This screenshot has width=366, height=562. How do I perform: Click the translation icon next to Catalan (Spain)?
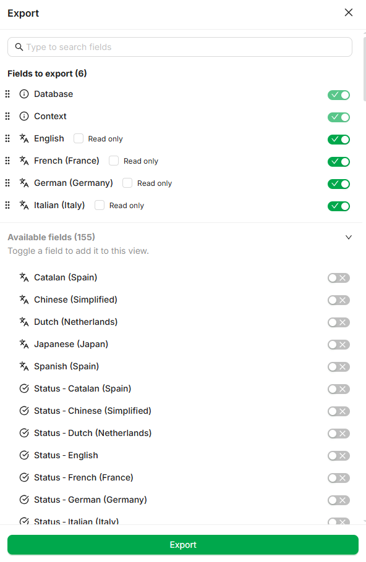coord(24,277)
